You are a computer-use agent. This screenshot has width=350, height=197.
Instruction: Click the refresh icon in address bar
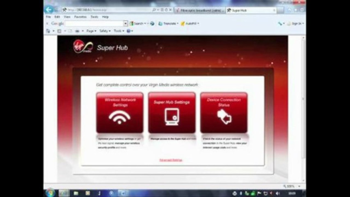(x=166, y=10)
